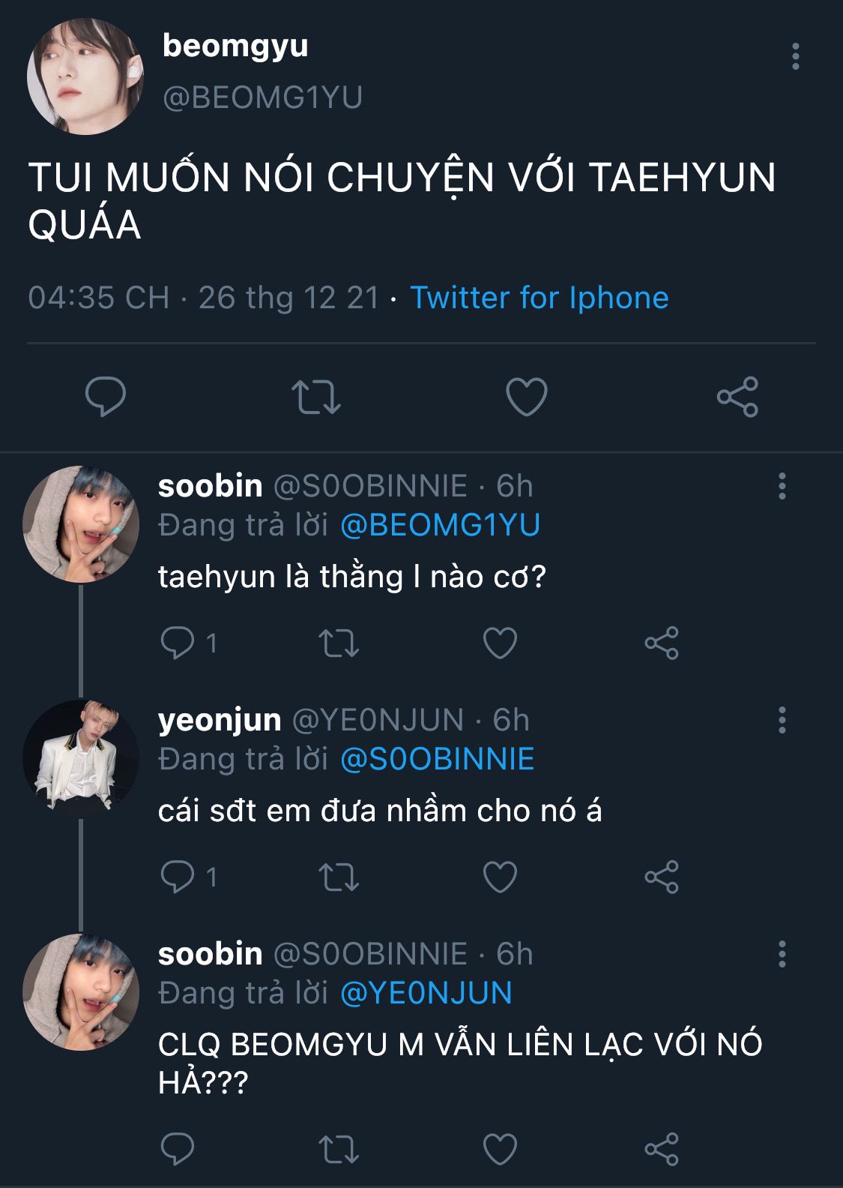
Task: Share yeonjun's reply tweet
Action: coord(661,877)
